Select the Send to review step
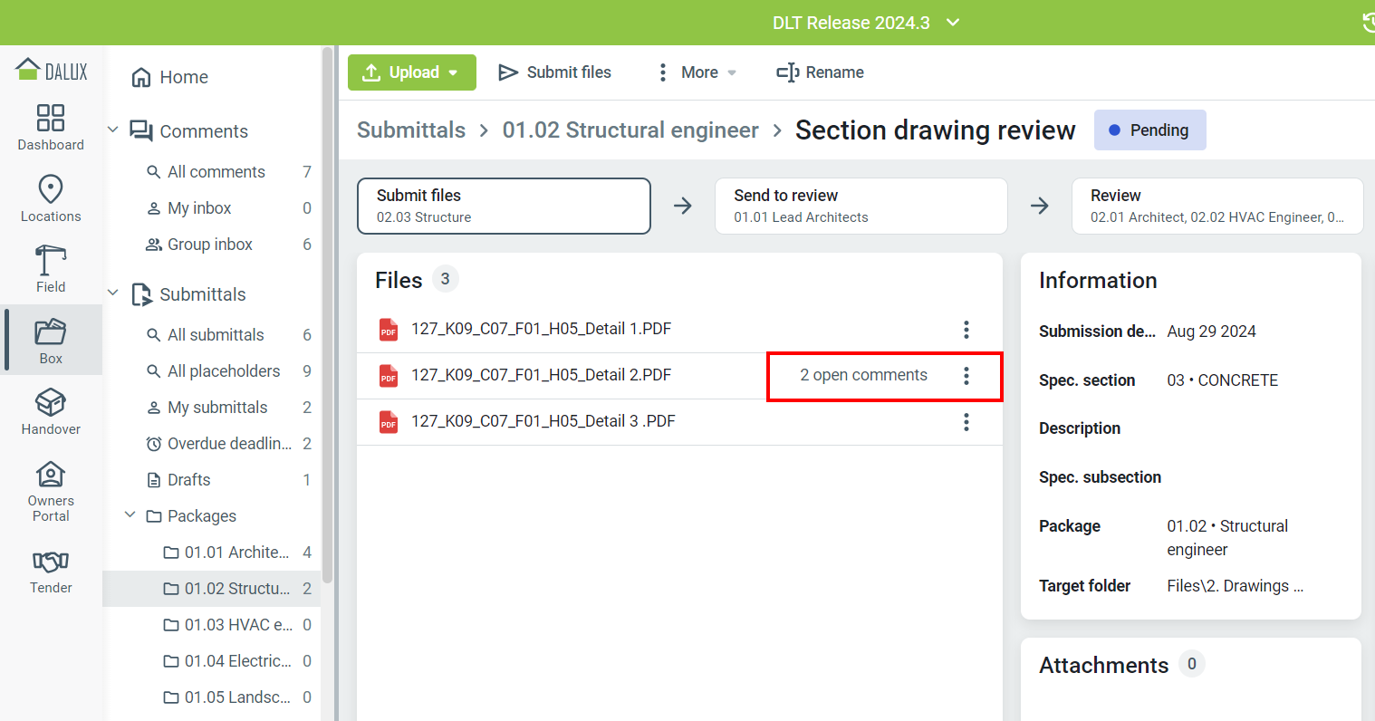 point(861,206)
